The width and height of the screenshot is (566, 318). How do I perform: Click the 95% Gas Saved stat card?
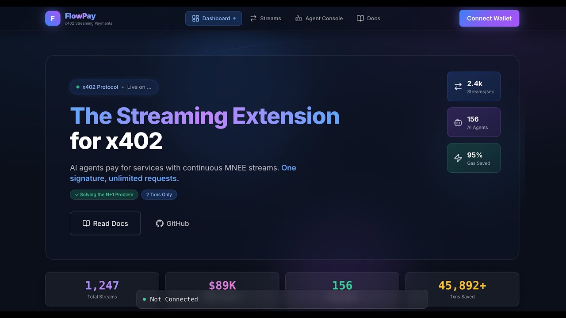pos(474,158)
